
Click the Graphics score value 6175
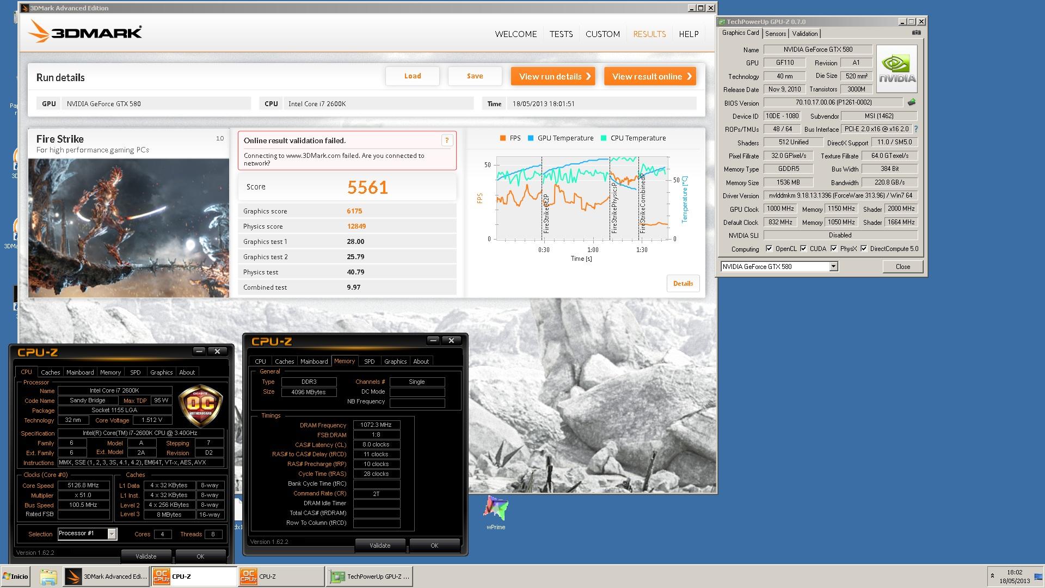click(x=354, y=211)
